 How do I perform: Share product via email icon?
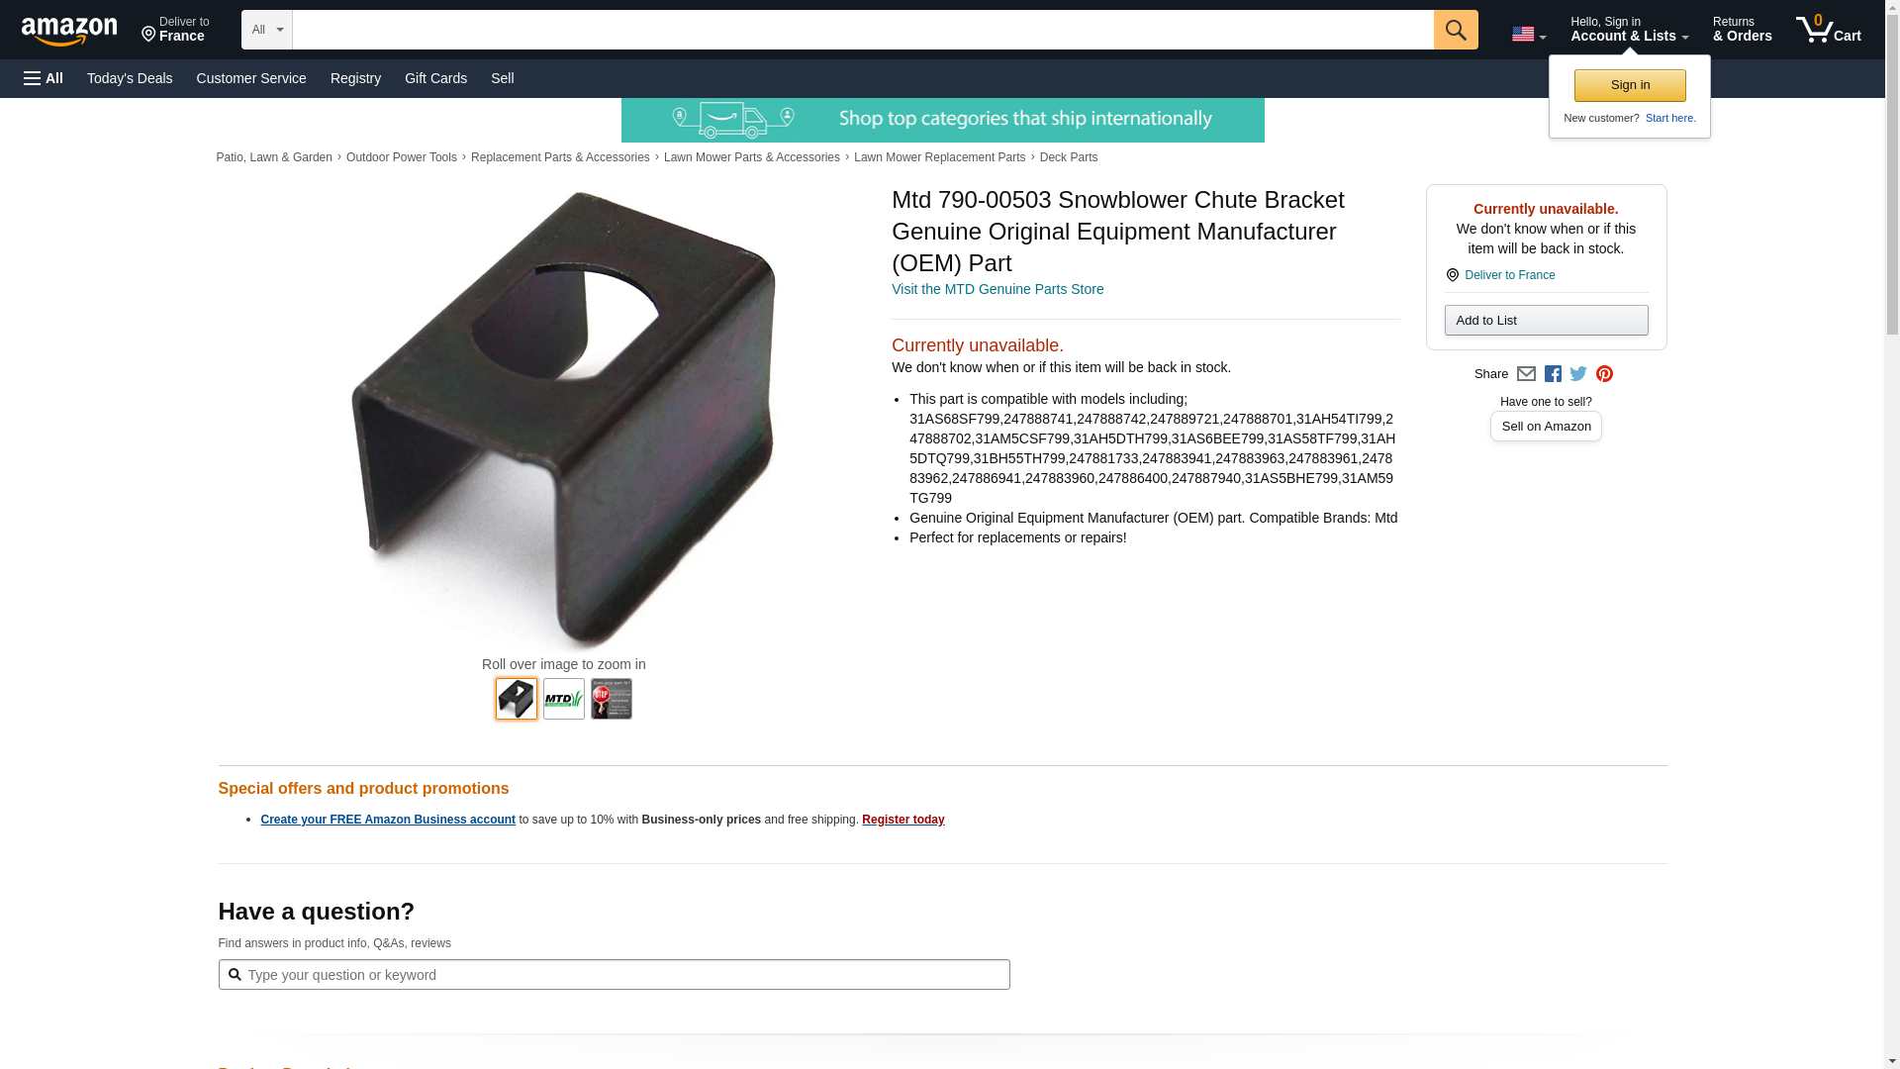(x=1526, y=374)
